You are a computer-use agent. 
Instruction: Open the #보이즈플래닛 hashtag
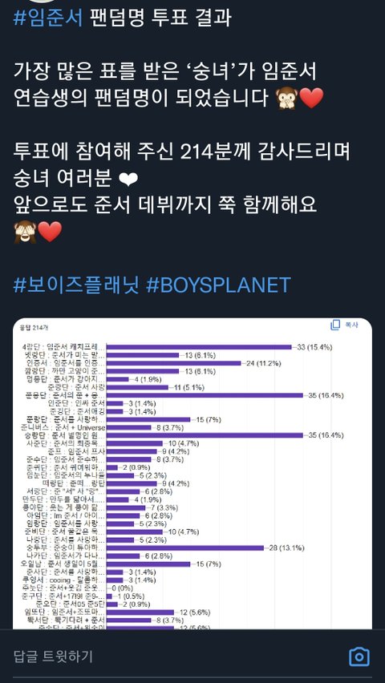pos(77,285)
